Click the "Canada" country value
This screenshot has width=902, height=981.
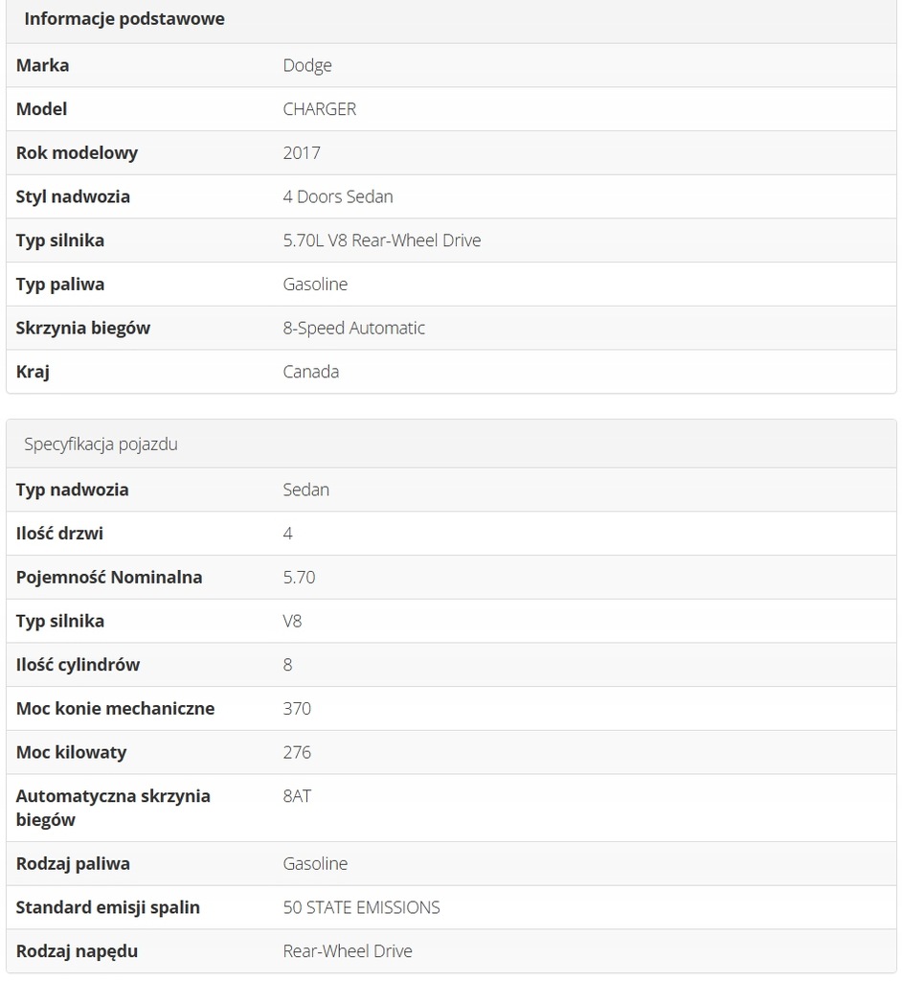[311, 372]
